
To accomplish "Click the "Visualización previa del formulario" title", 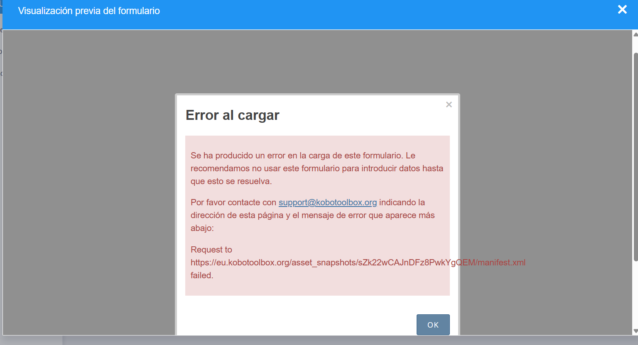I will click(x=89, y=11).
